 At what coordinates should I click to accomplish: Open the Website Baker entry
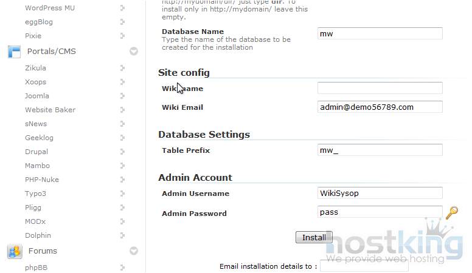(x=50, y=110)
